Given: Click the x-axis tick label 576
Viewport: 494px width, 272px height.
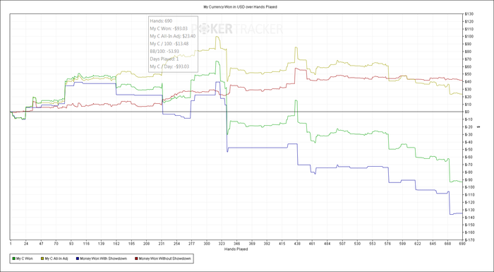Looking at the screenshot, I should pyautogui.click(x=387, y=244).
